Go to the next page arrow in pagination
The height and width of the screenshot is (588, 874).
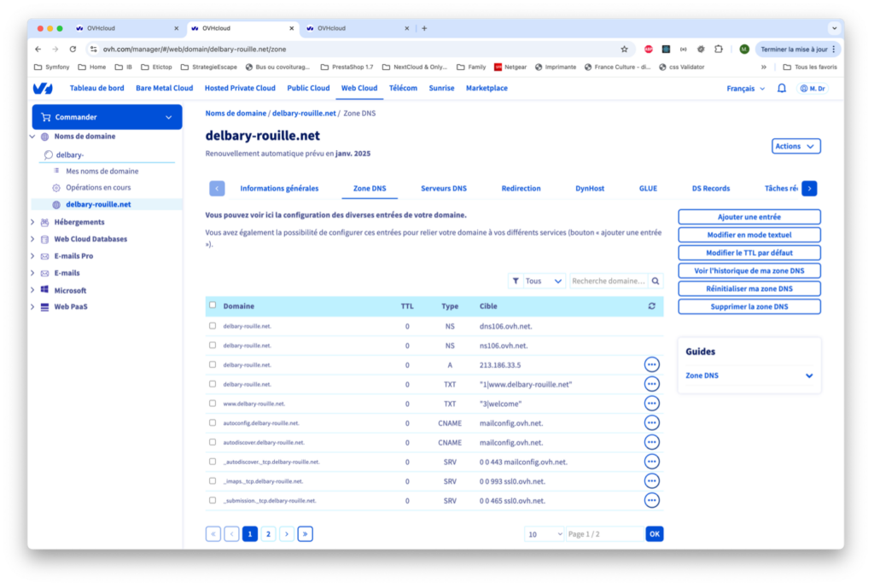(x=287, y=534)
